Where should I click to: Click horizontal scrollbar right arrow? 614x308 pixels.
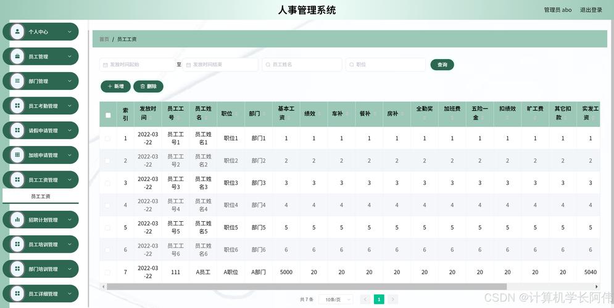tap(597, 286)
